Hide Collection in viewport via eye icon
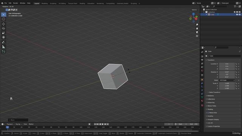Image resolution: width=242 pixels, height=136 pixels. click(237, 12)
